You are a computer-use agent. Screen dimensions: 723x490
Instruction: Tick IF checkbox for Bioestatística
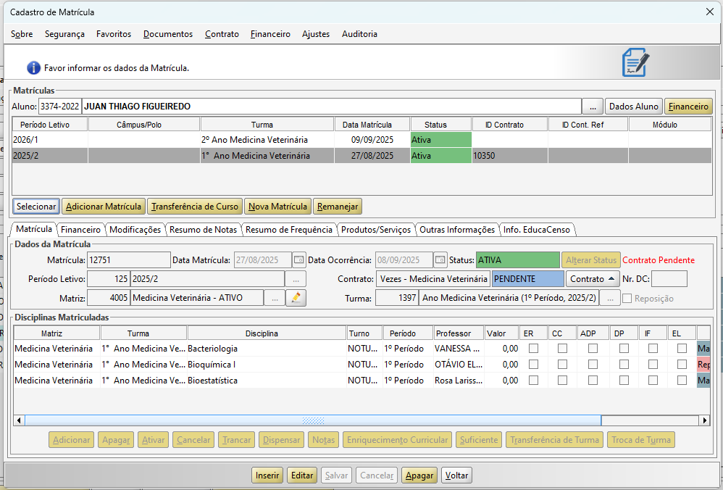[x=653, y=381]
